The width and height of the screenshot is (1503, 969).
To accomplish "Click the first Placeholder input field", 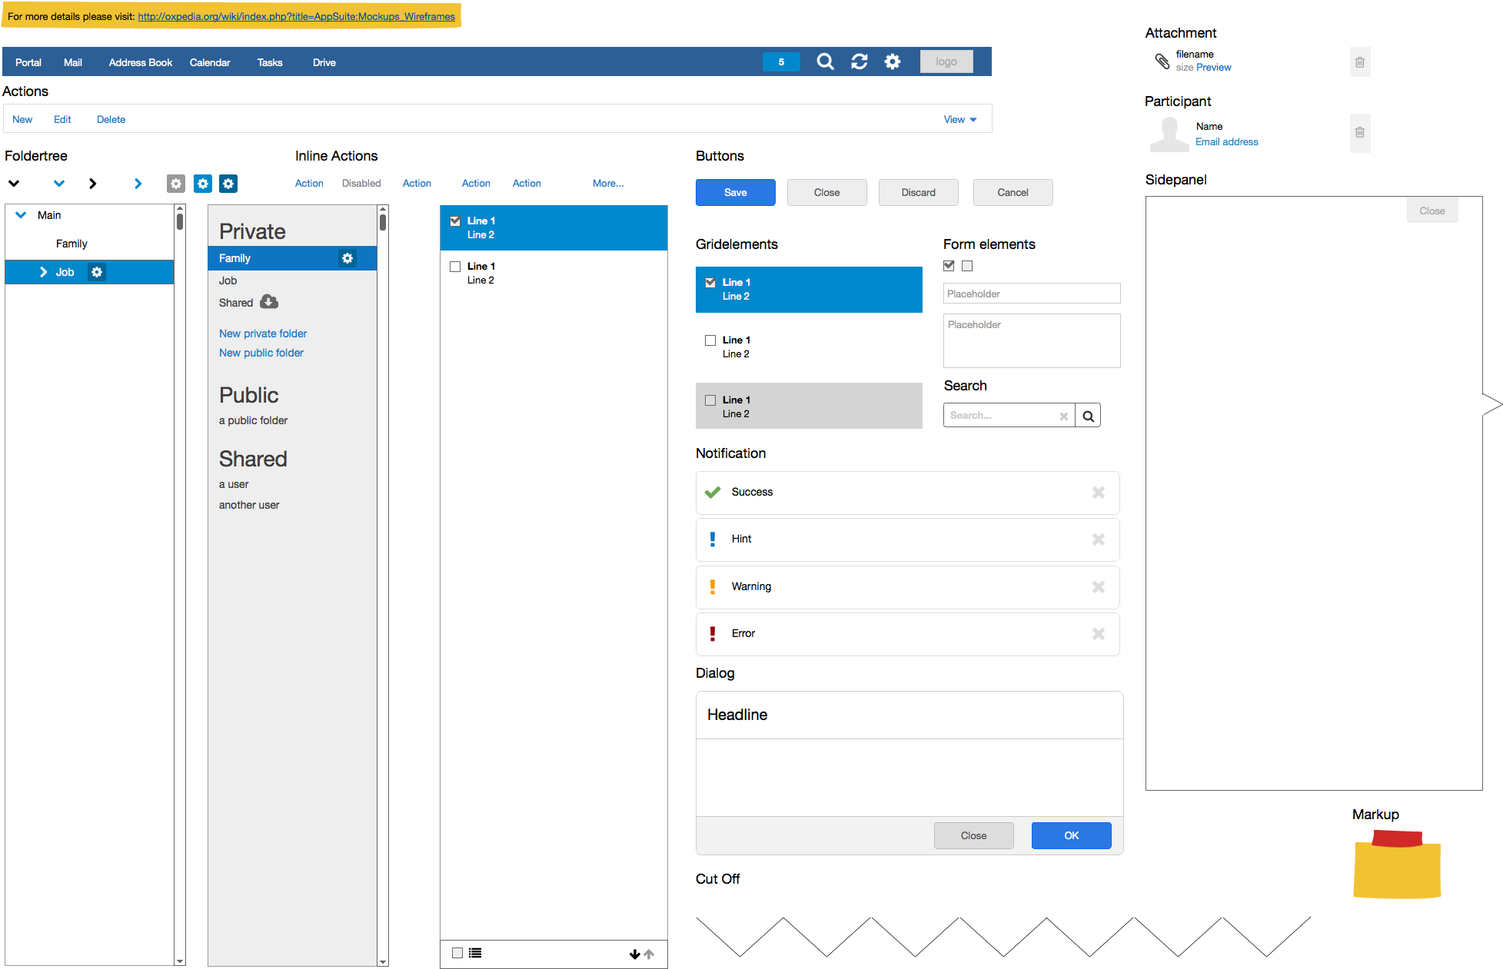I will pyautogui.click(x=1032, y=294).
